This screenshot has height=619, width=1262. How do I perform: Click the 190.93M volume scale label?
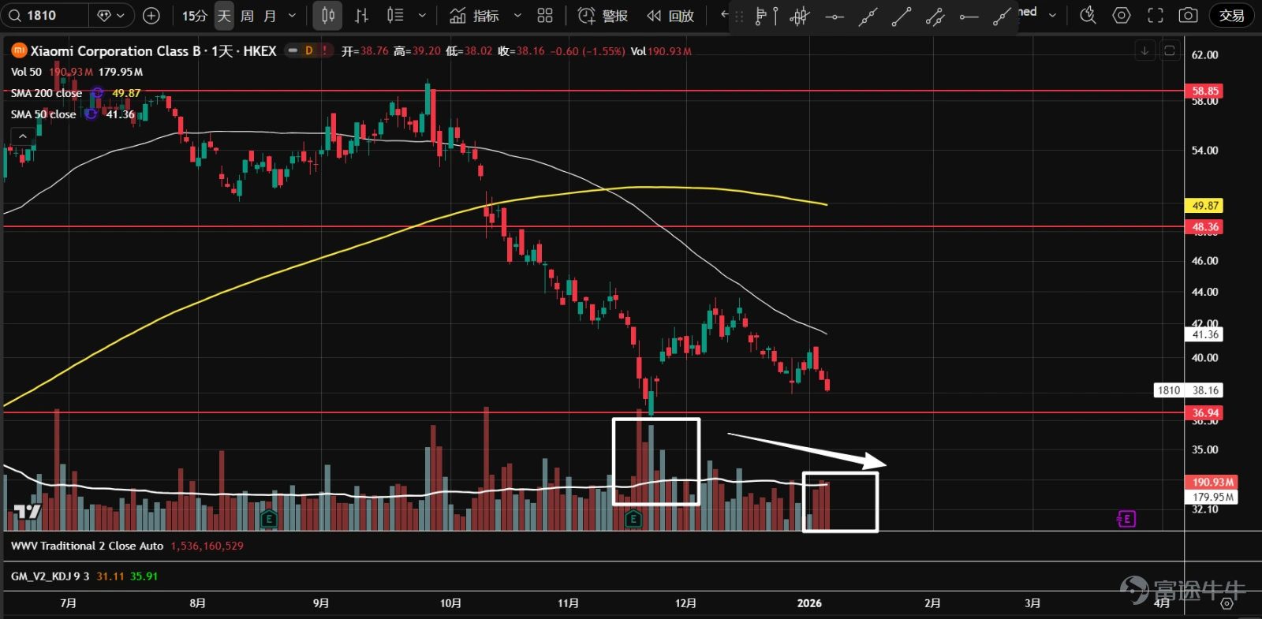pos(1212,482)
